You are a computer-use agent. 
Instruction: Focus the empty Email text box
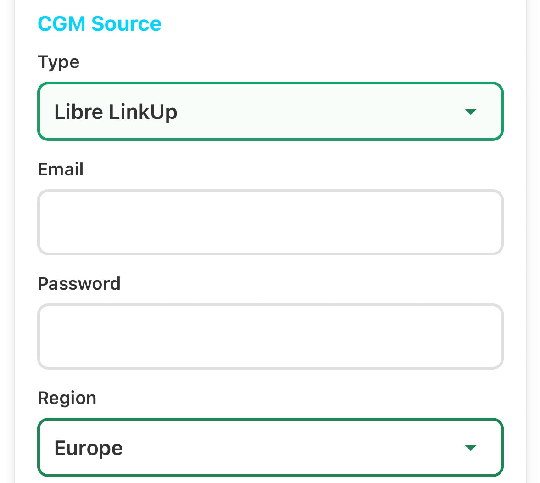pos(270,222)
